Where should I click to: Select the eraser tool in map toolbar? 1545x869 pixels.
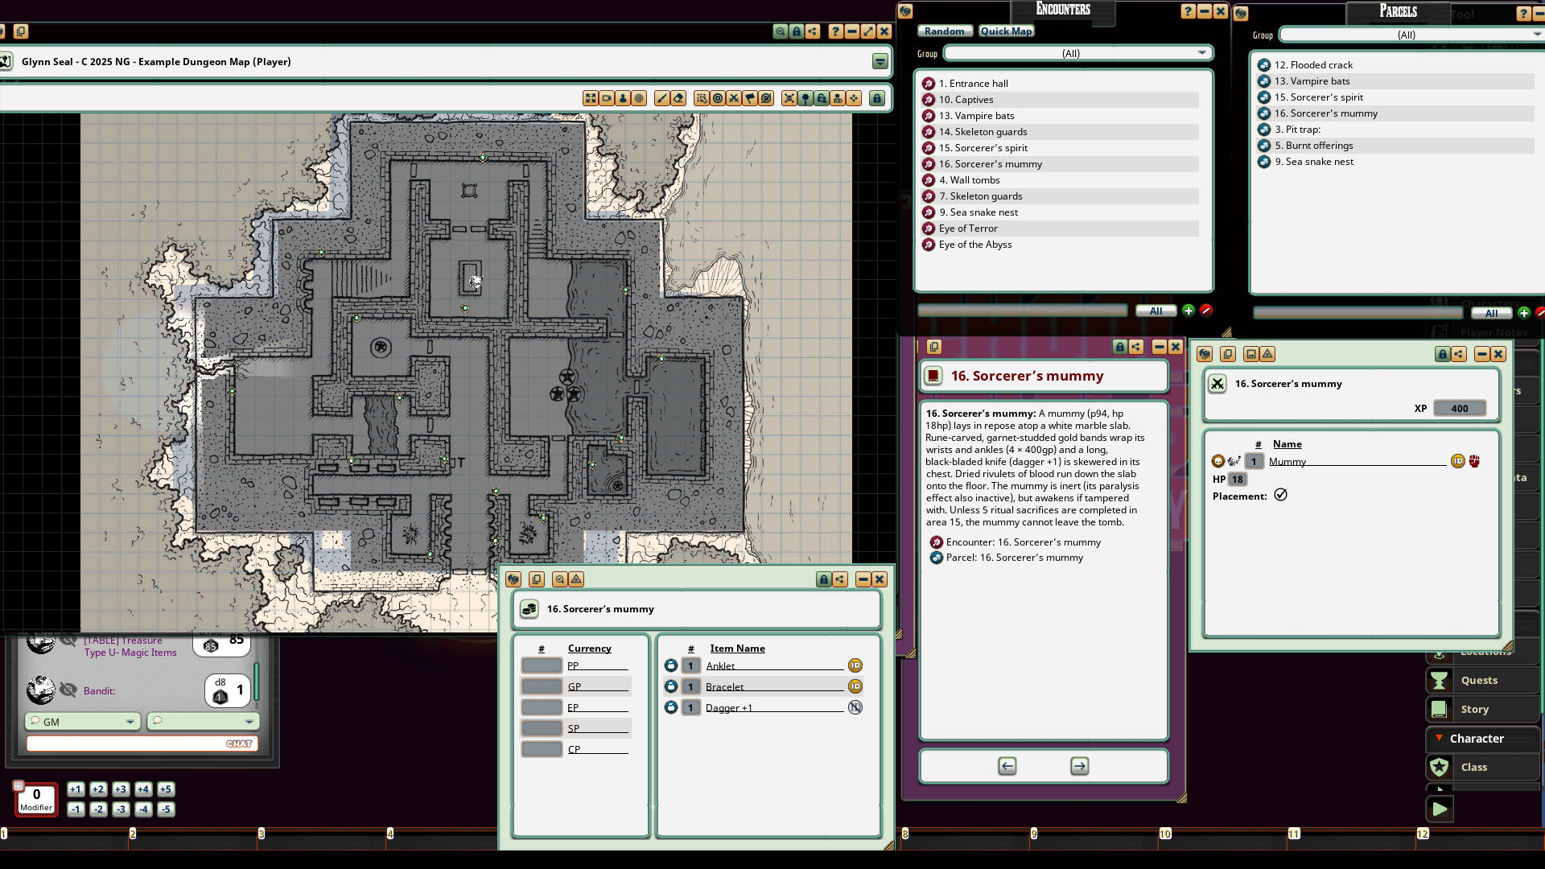click(x=678, y=98)
